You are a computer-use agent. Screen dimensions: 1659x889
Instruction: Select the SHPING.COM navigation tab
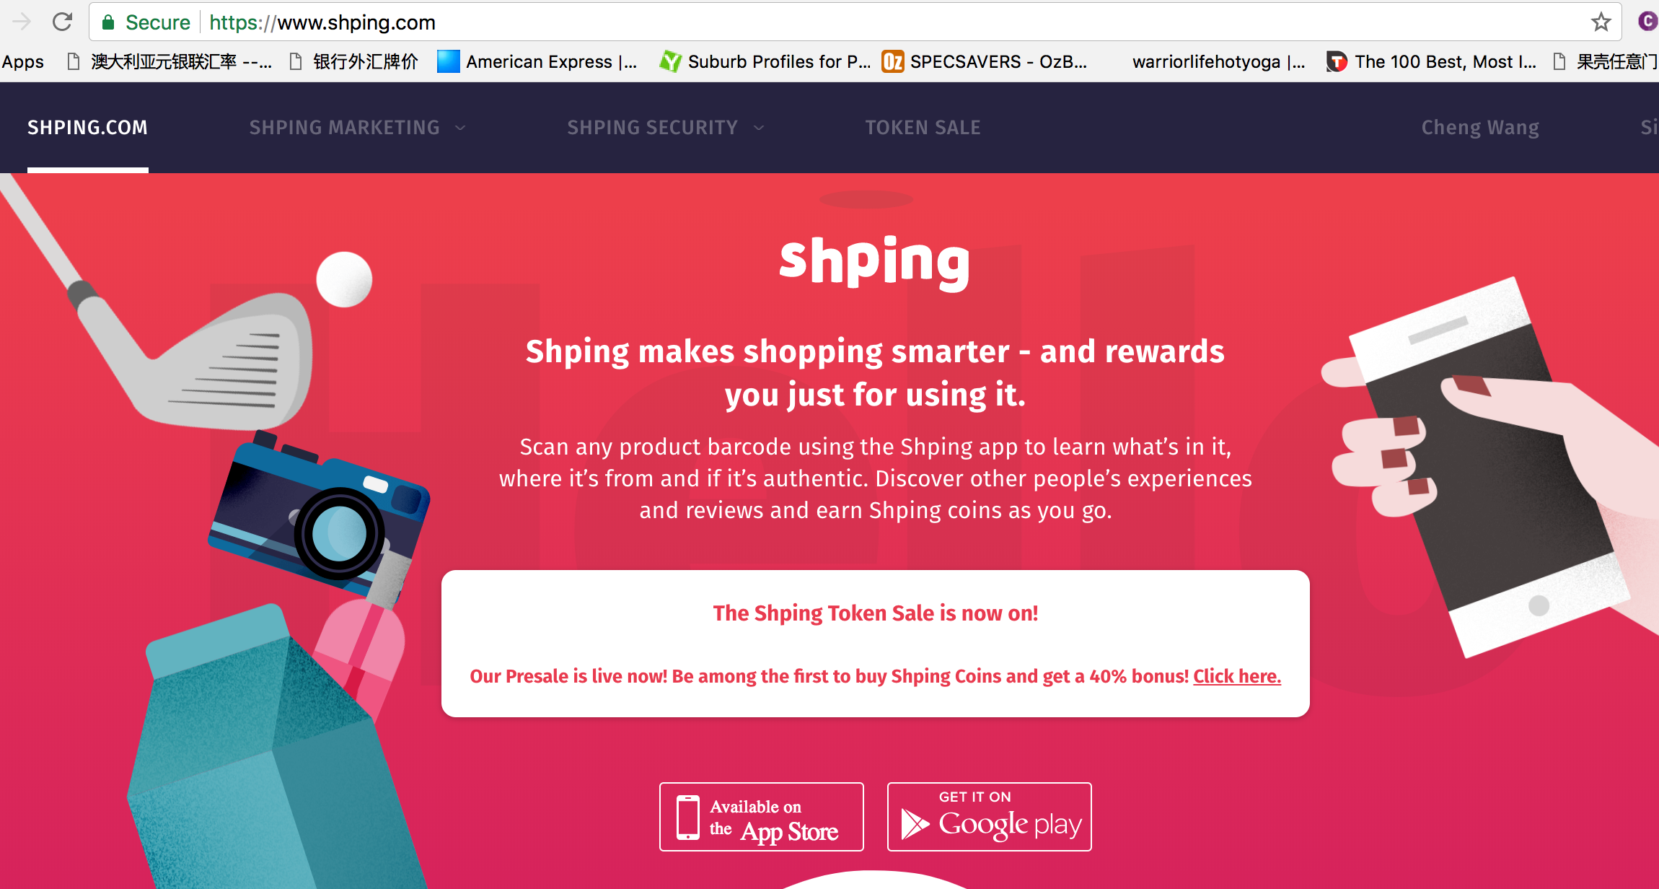click(87, 128)
